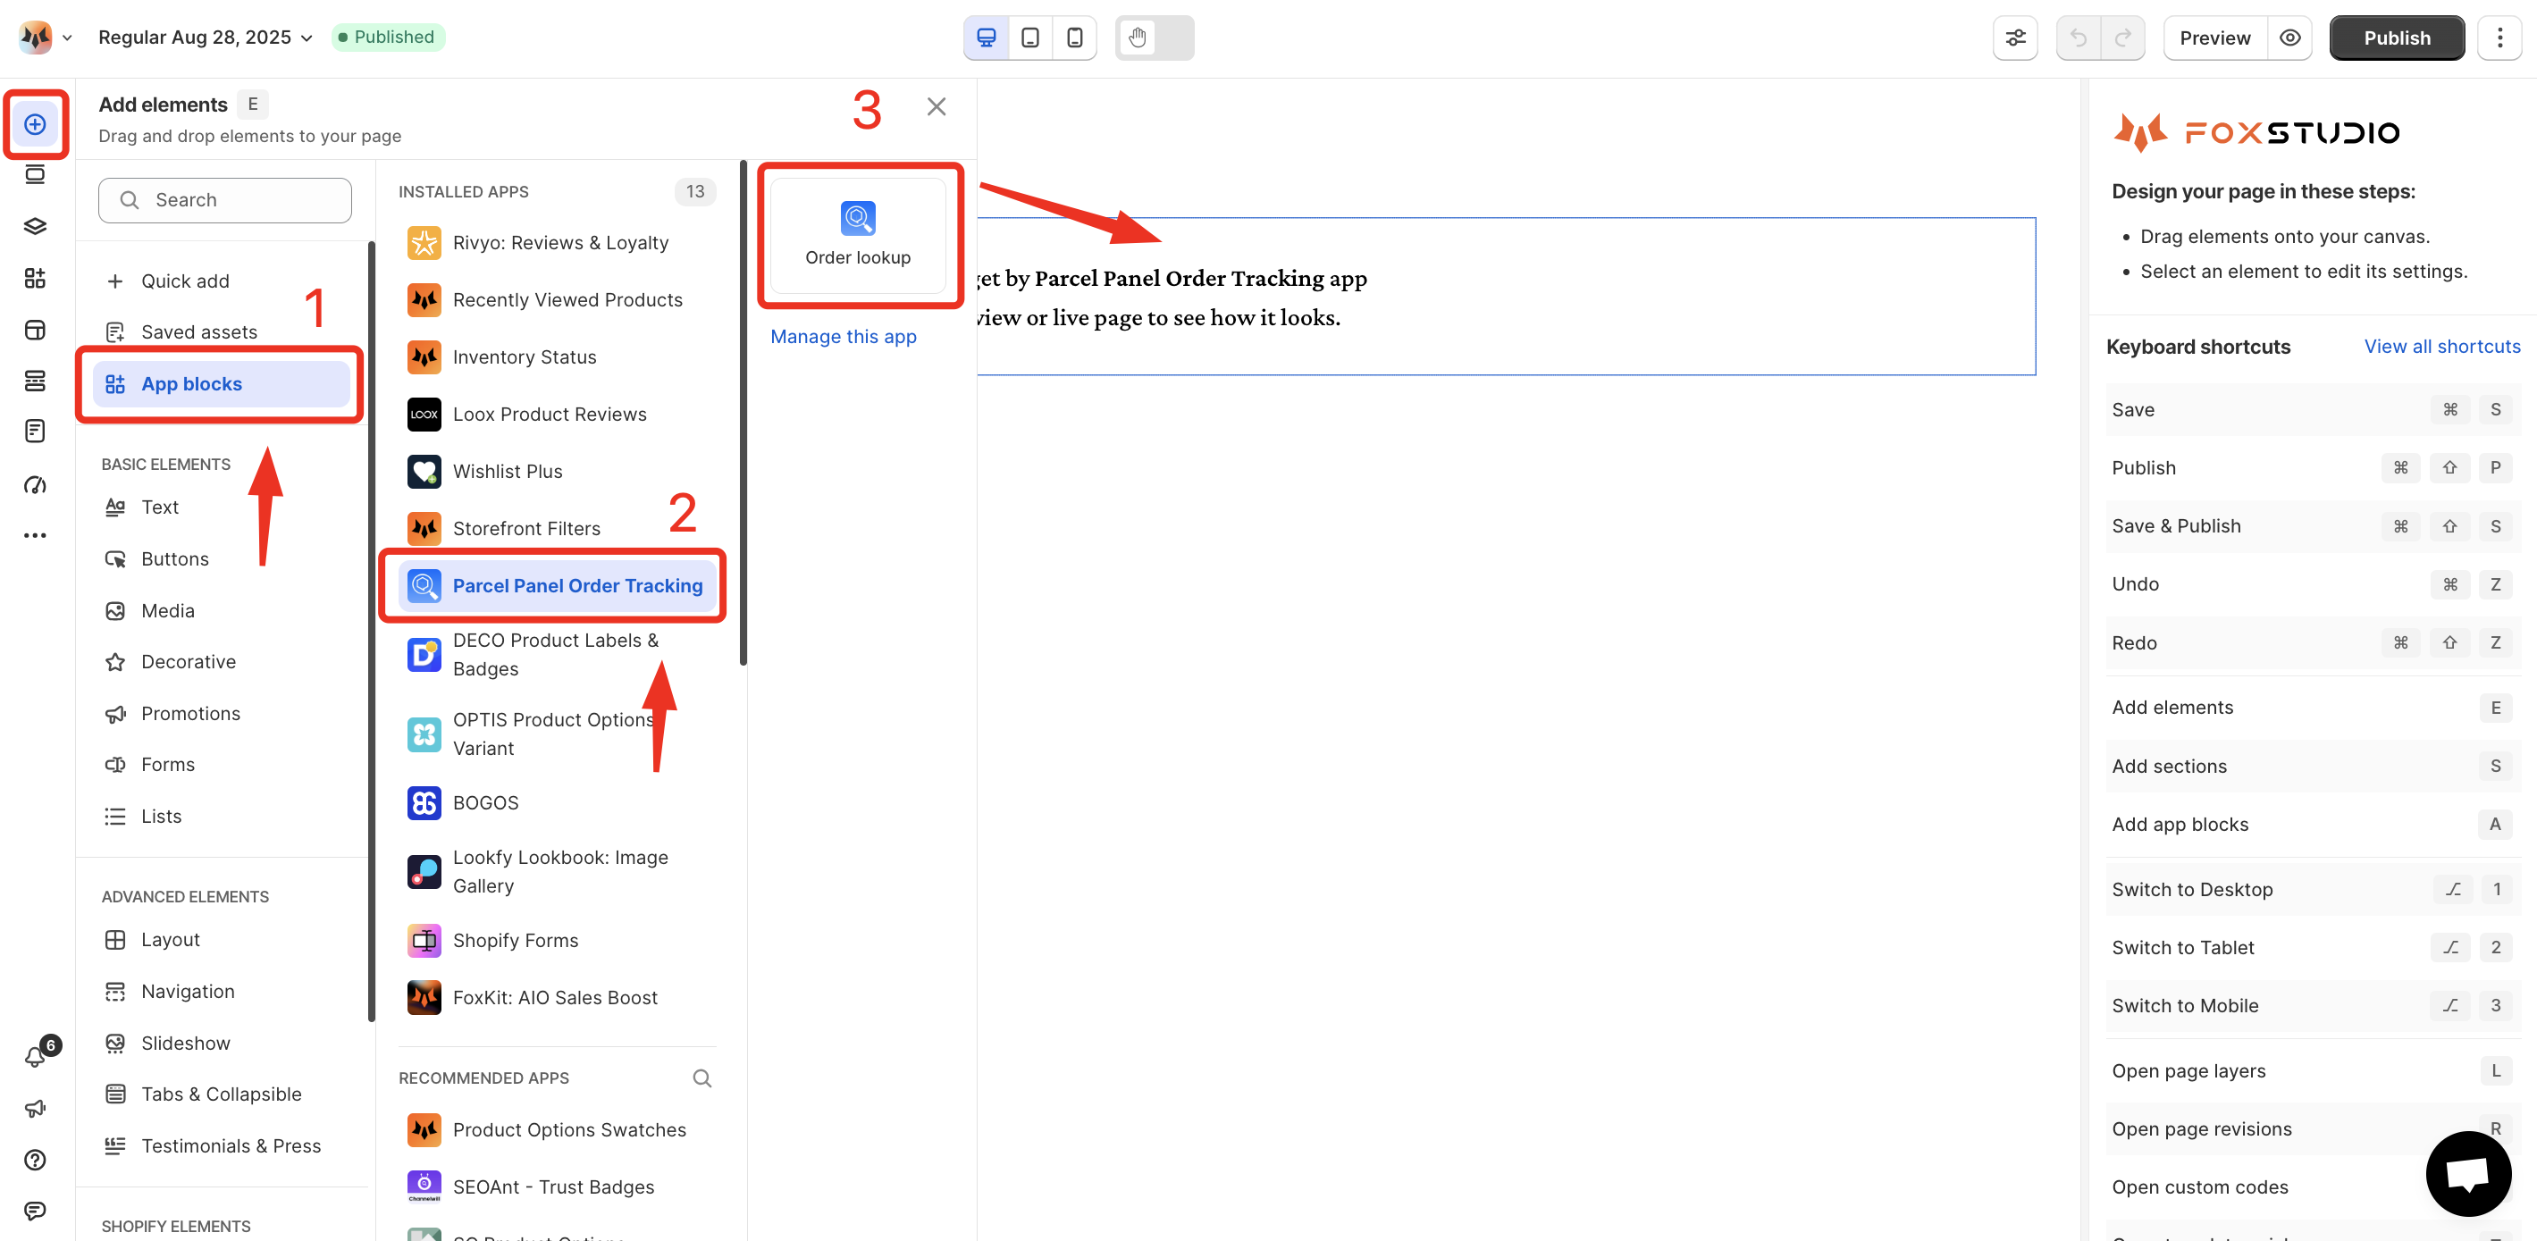Open the Fox logo menu dropdown

46,38
